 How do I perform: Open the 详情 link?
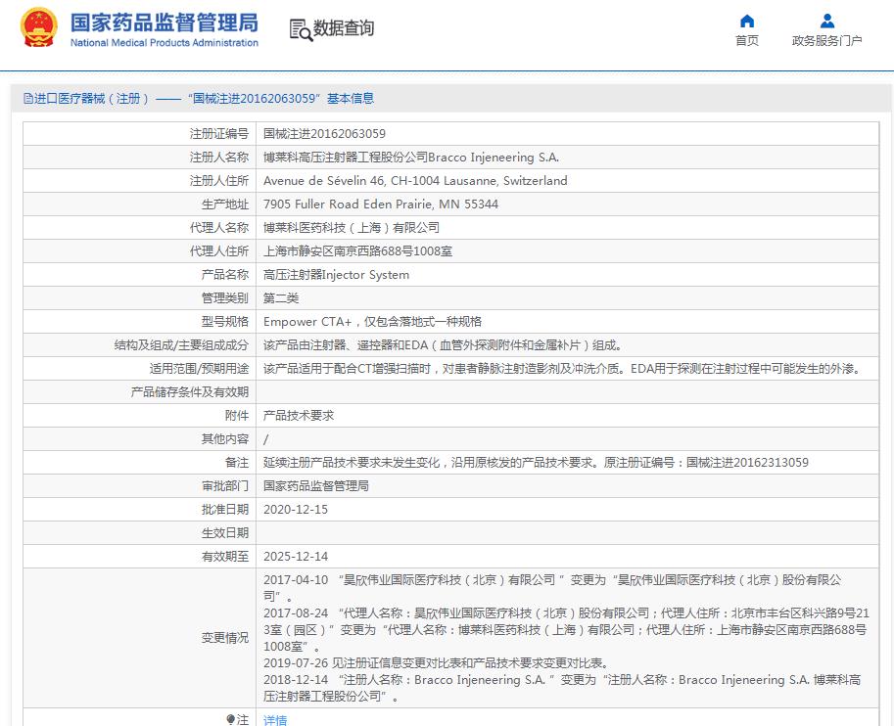coord(275,720)
